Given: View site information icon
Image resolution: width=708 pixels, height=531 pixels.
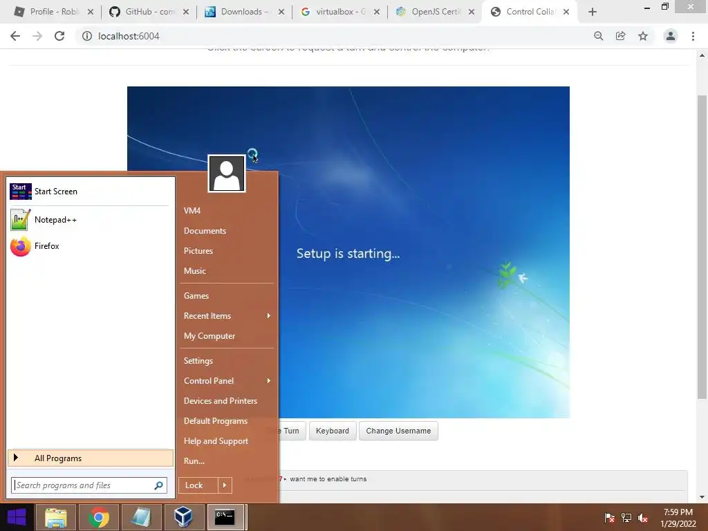Looking at the screenshot, I should click(x=86, y=36).
